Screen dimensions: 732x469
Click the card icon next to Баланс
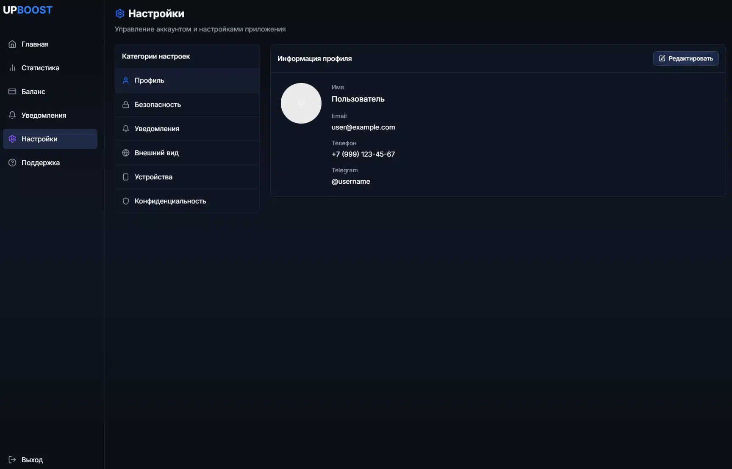12,91
